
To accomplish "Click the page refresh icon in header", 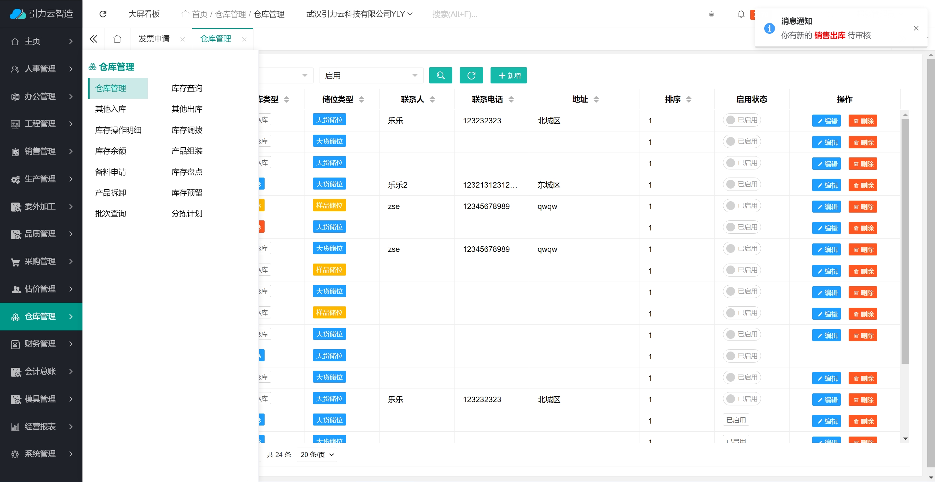I will (103, 14).
